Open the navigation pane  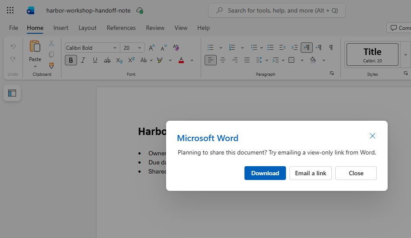12,93
